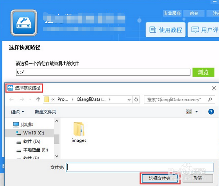Viewport: 219px width, 186px height.
Task: Click 新建文件夹 new folder button
Action: click(x=45, y=112)
